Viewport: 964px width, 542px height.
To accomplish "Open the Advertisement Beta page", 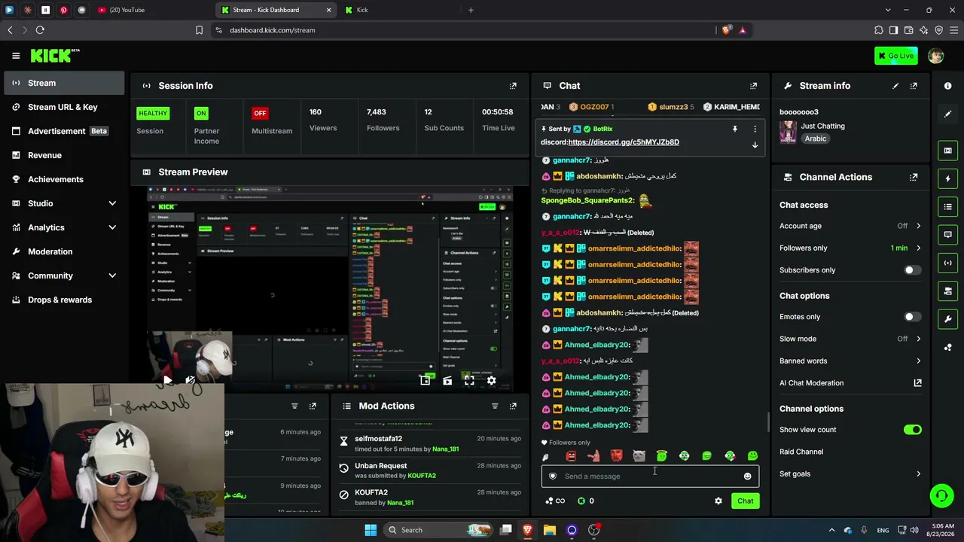I will (64, 131).
